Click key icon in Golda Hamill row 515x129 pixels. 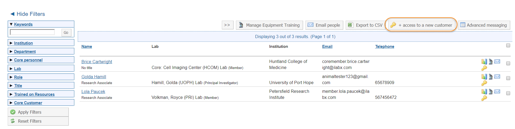[484, 83]
